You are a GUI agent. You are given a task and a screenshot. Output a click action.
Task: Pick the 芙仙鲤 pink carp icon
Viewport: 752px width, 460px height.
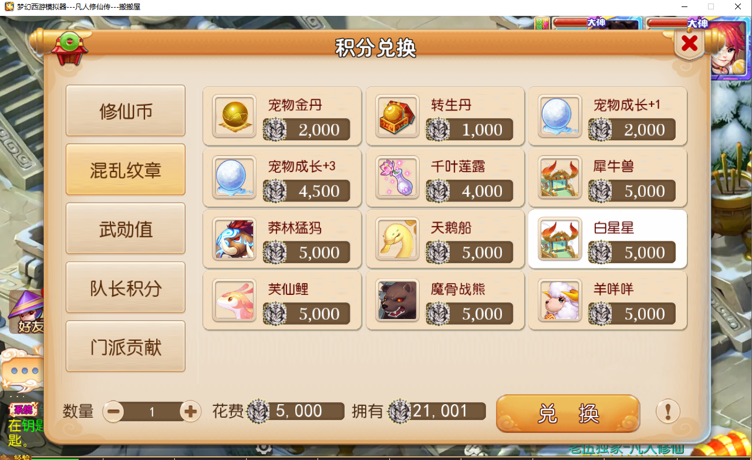coord(234,300)
